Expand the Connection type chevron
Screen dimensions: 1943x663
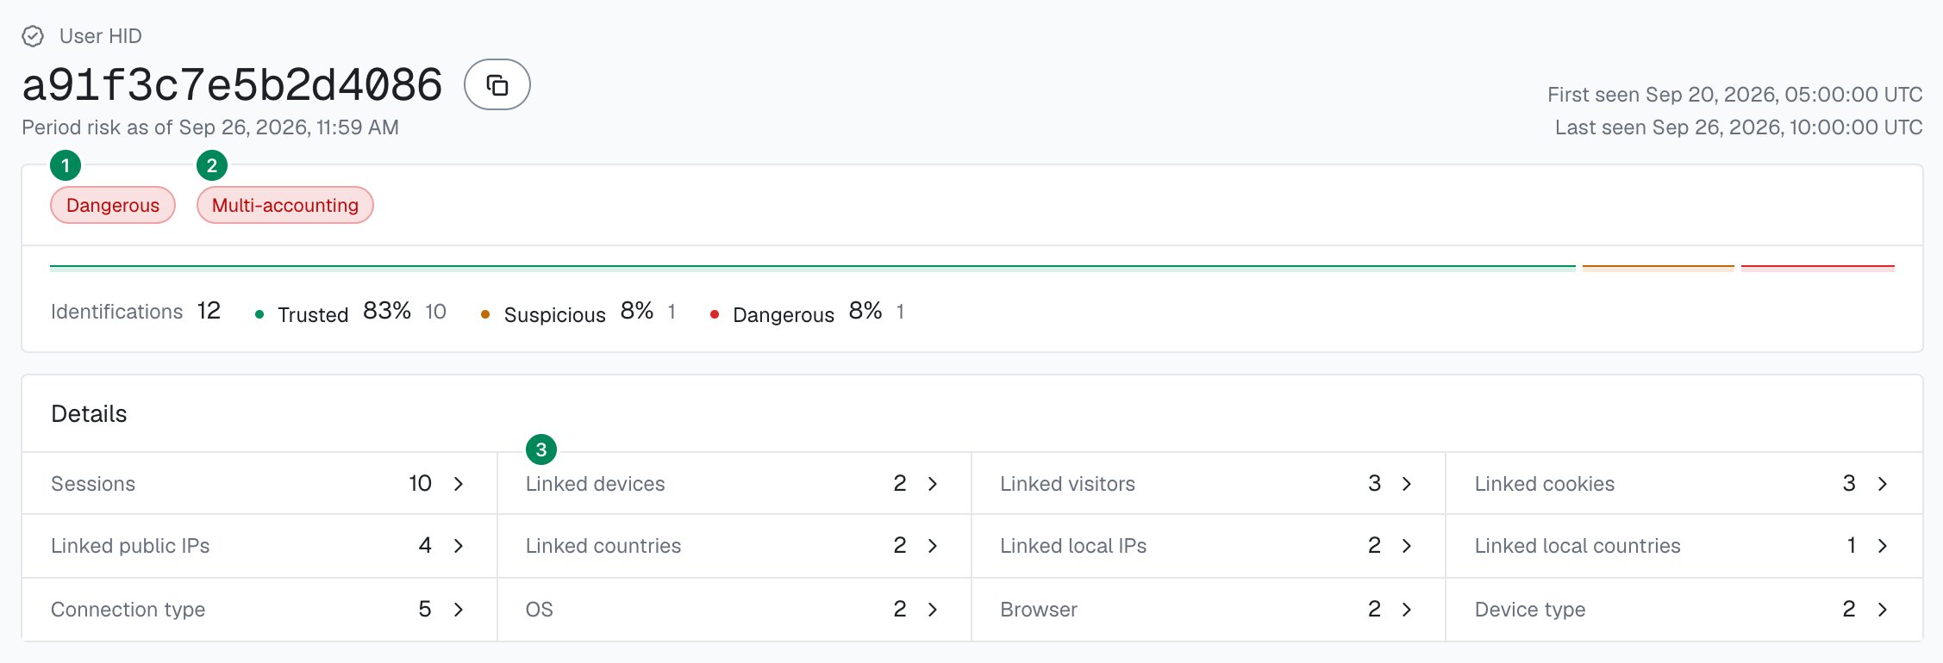tap(459, 610)
